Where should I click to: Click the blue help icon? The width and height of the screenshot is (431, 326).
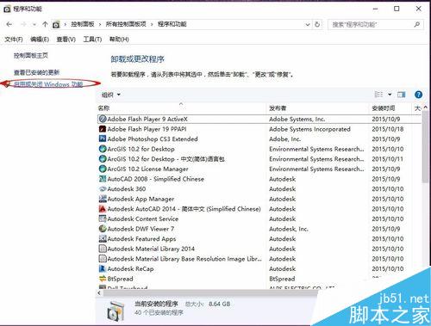418,95
